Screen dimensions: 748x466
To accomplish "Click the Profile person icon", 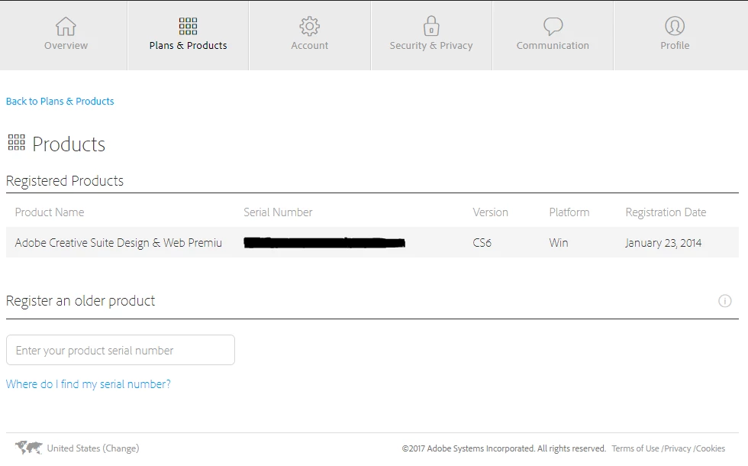I will click(675, 26).
